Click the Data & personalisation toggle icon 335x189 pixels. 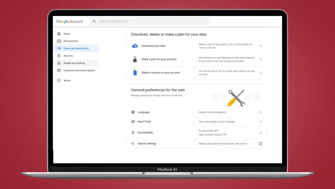click(x=59, y=48)
